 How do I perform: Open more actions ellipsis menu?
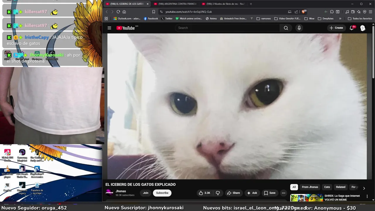pos(283,193)
